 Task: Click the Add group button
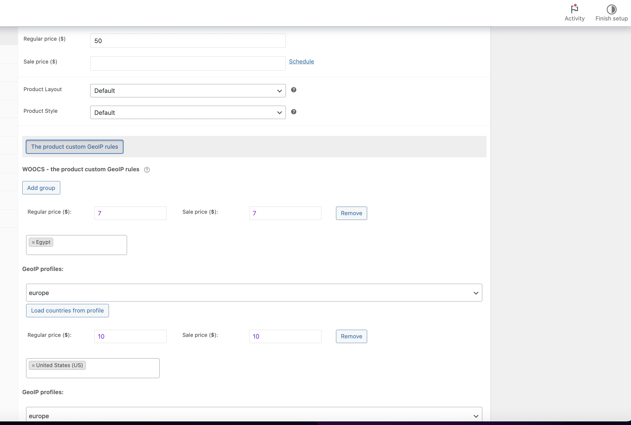point(41,188)
